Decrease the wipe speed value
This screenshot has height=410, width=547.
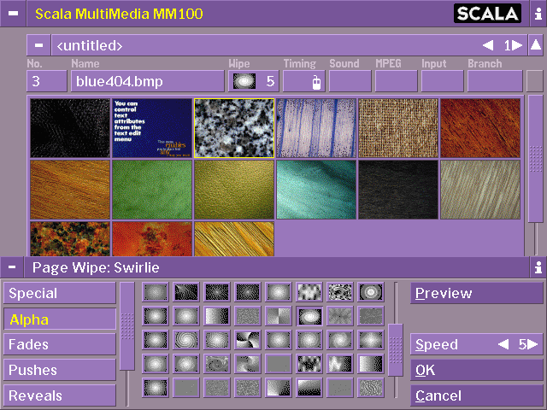pyautogui.click(x=503, y=345)
